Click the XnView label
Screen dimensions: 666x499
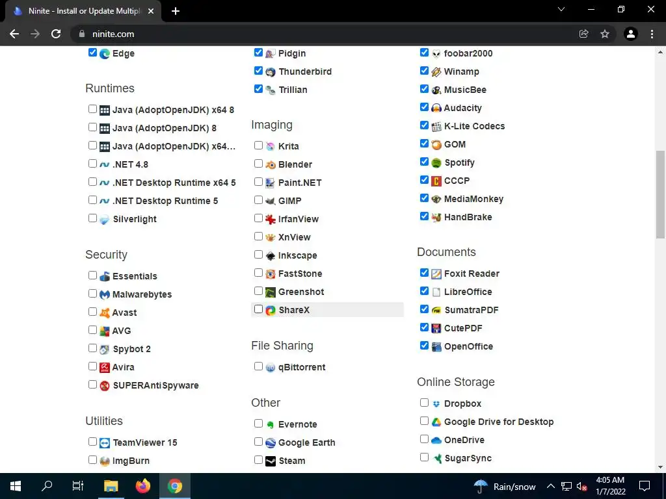tap(295, 237)
